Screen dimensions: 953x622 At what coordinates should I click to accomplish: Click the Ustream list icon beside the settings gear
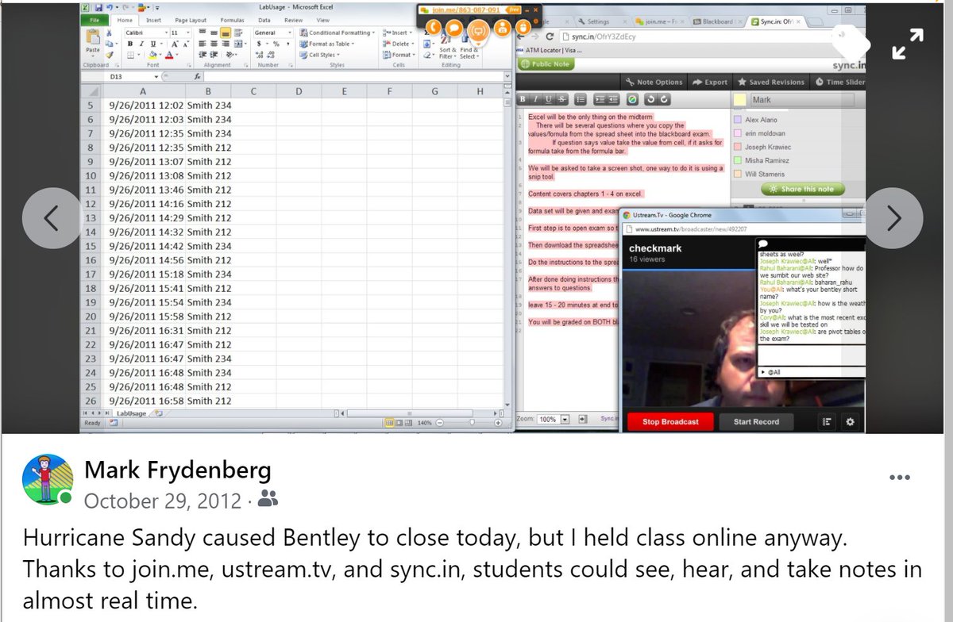(x=827, y=422)
